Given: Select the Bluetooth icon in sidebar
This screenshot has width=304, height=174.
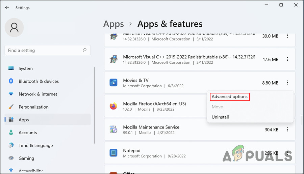Looking at the screenshot, I should tap(11, 81).
